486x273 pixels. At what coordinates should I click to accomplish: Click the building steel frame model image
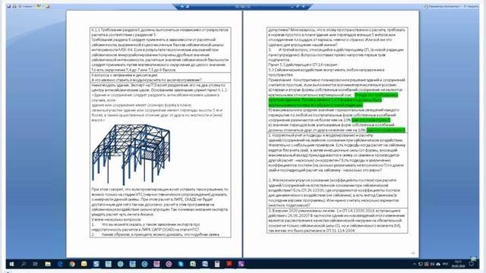click(x=131, y=154)
